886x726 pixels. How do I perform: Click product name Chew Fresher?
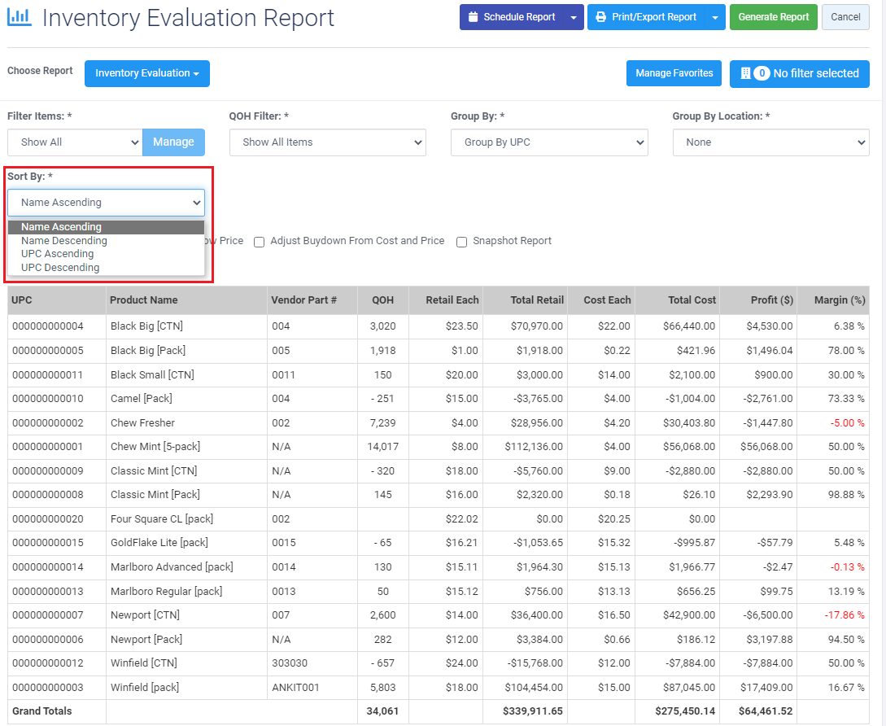point(142,423)
